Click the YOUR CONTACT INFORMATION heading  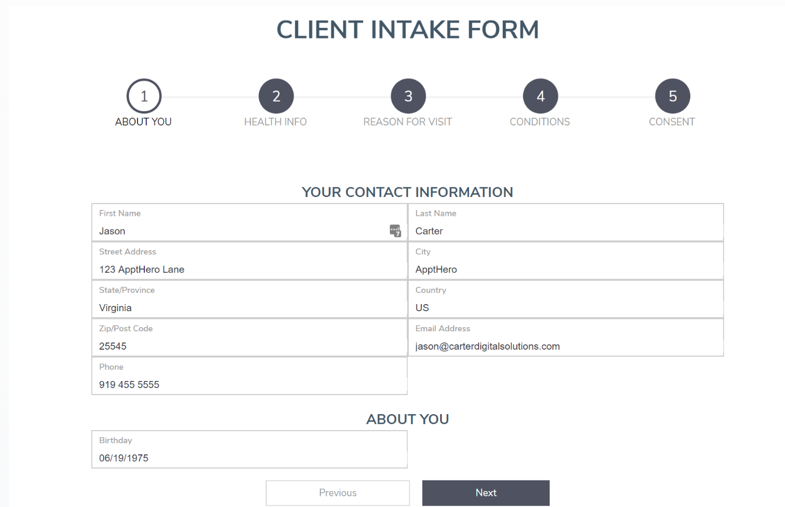[408, 192]
